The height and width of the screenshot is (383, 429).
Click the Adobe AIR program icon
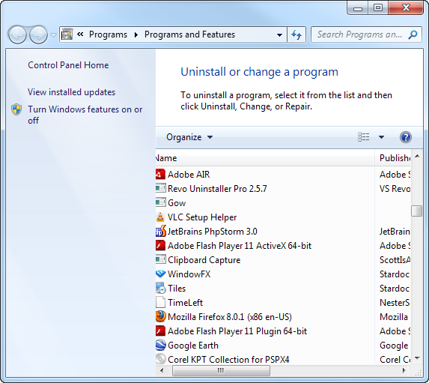pos(160,175)
